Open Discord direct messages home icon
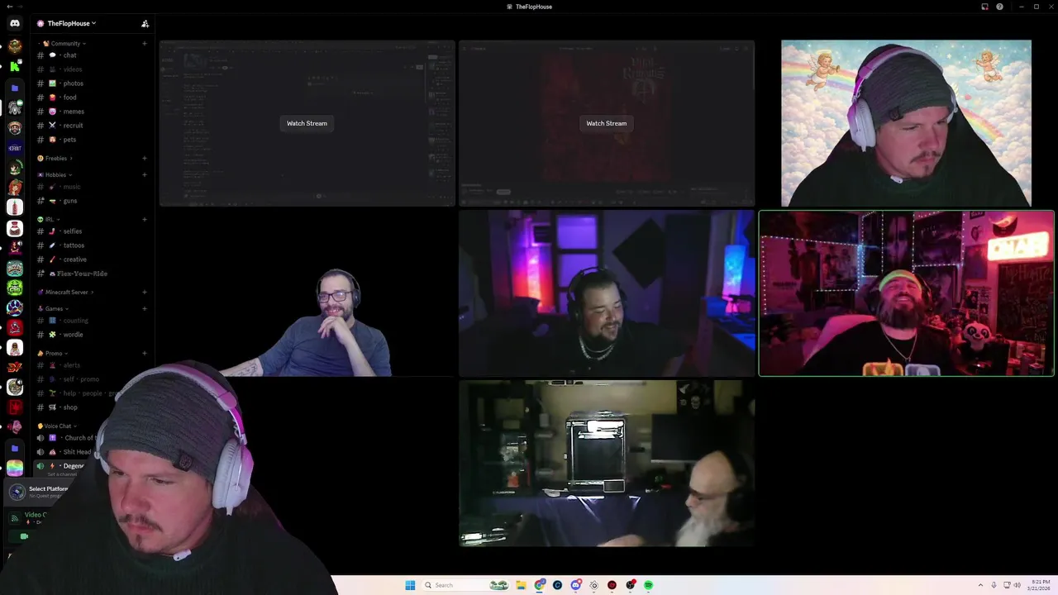1058x595 pixels. tap(15, 23)
